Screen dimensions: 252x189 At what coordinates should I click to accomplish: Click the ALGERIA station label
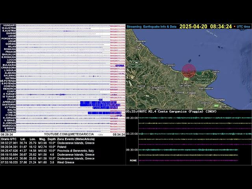pos(10,131)
